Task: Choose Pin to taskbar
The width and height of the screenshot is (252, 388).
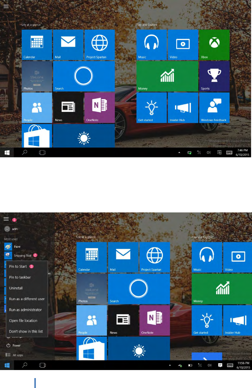Action: pos(20,277)
